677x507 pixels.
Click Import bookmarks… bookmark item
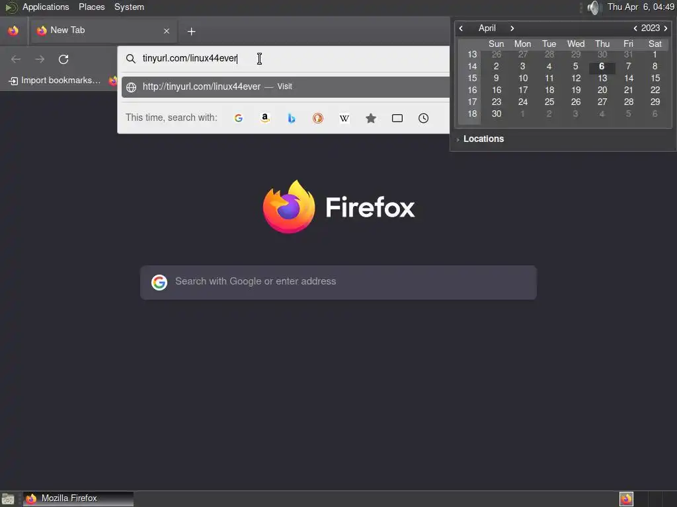coord(55,80)
